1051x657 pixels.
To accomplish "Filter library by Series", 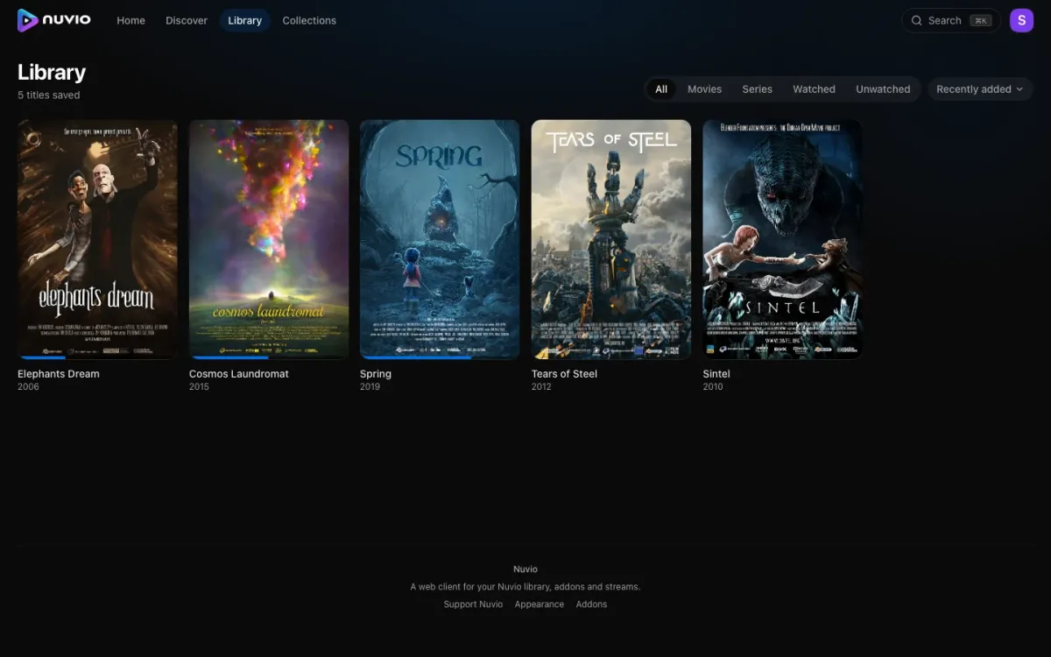I will (757, 88).
